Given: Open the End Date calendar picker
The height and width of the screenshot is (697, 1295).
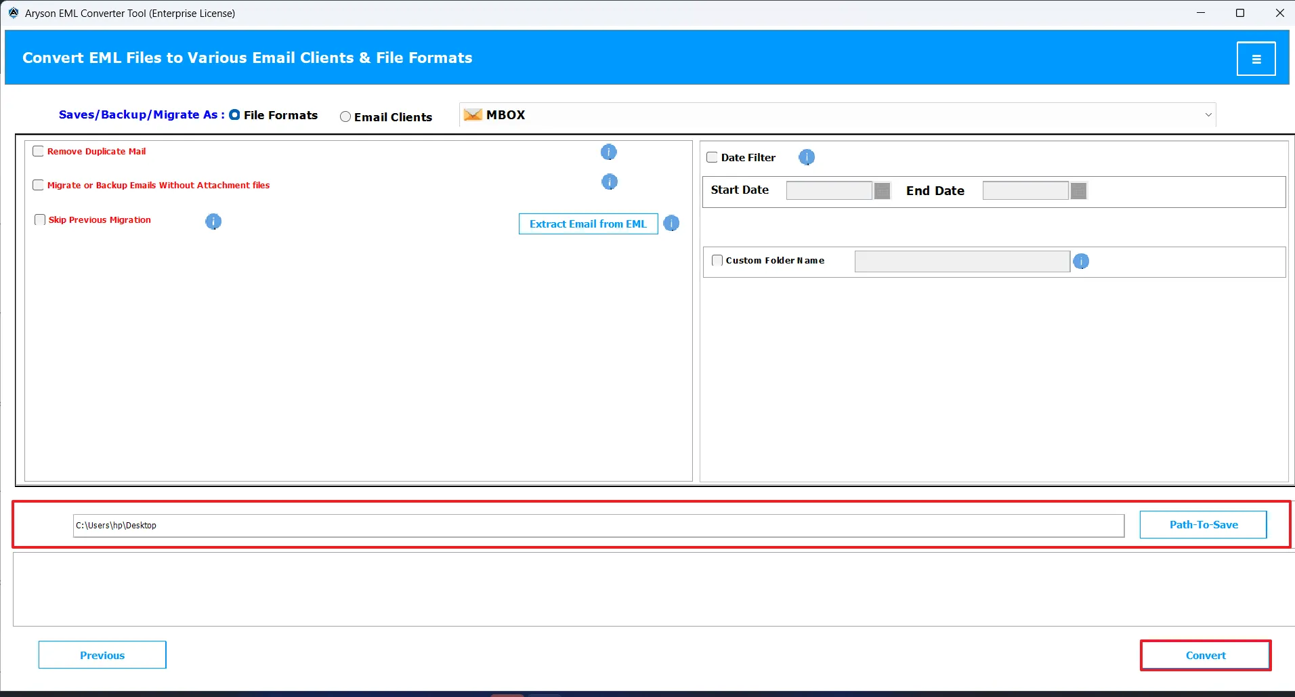Looking at the screenshot, I should (1078, 191).
